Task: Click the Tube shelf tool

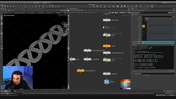Action: tap(8, 7)
